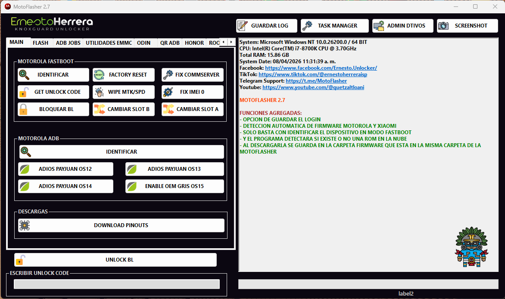Click the 'OPCION DE GUARDAR EL LOGIN' line

[x=280, y=119]
